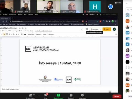Open the Zoom Chat button
The height and width of the screenshot is (99, 132).
pos(46,96)
